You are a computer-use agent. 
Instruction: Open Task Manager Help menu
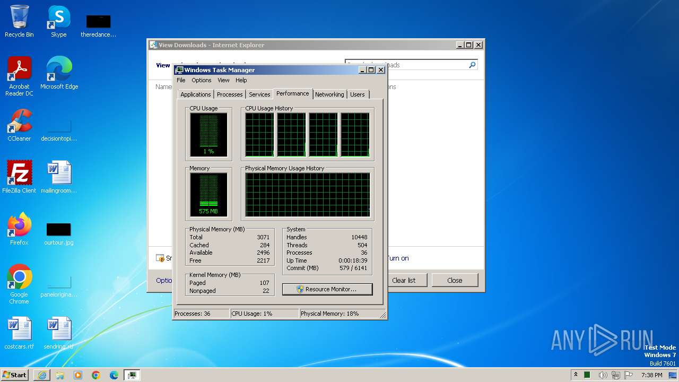coord(241,80)
